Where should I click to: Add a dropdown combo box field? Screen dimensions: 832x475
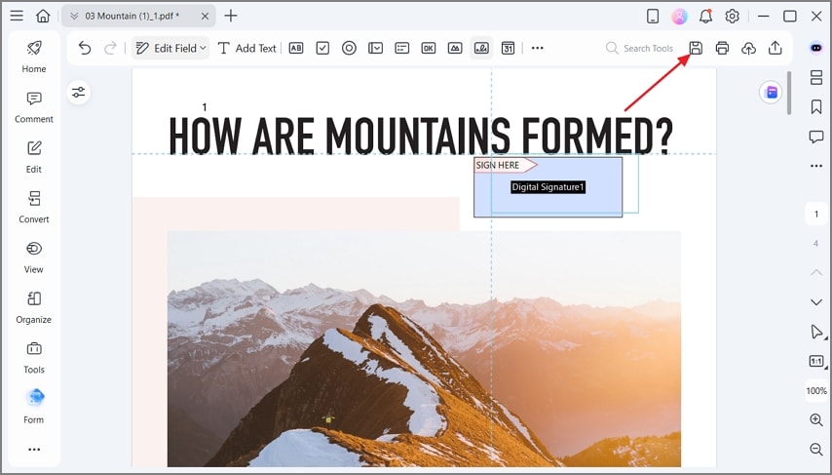point(376,48)
